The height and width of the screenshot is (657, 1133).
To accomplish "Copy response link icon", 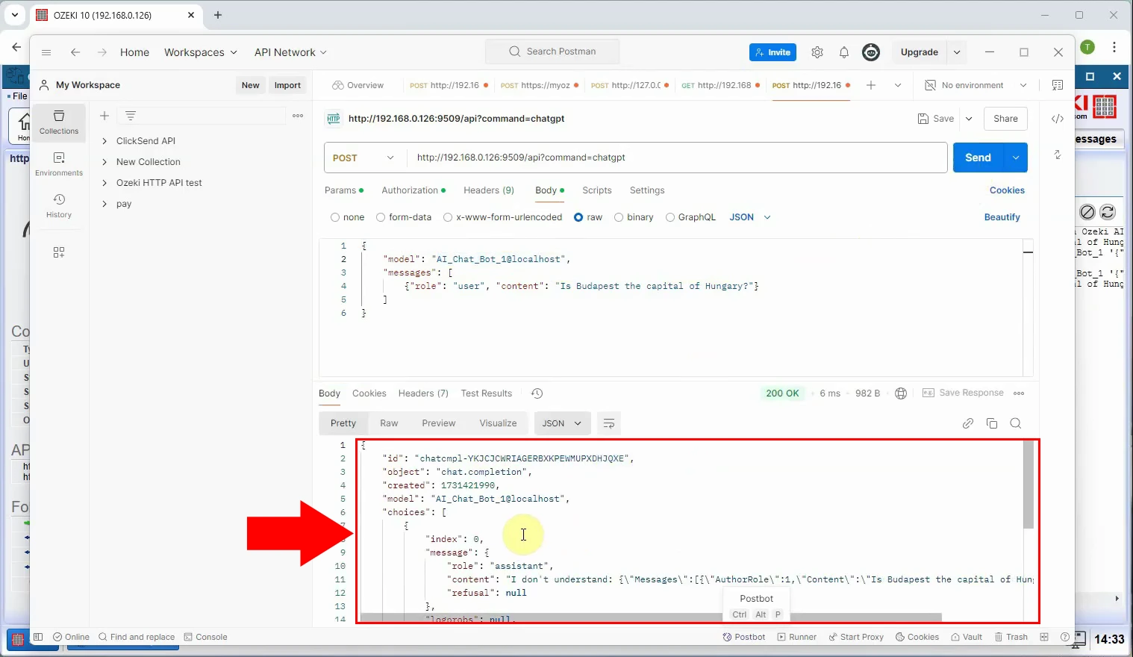I will pyautogui.click(x=968, y=423).
